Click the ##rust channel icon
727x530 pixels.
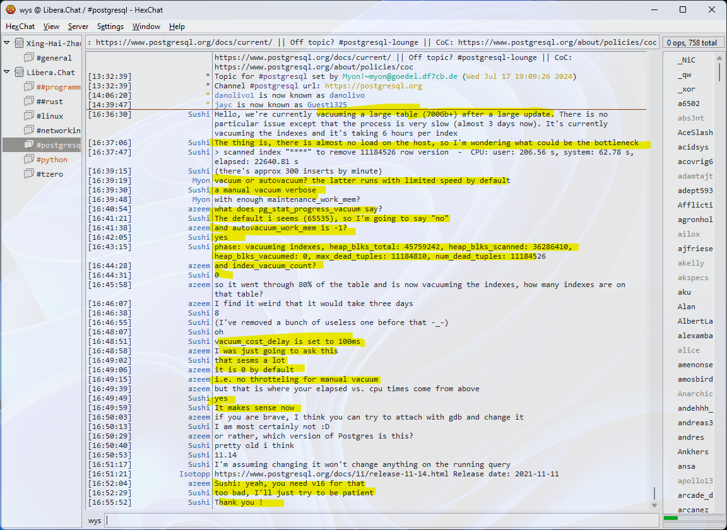(x=29, y=102)
